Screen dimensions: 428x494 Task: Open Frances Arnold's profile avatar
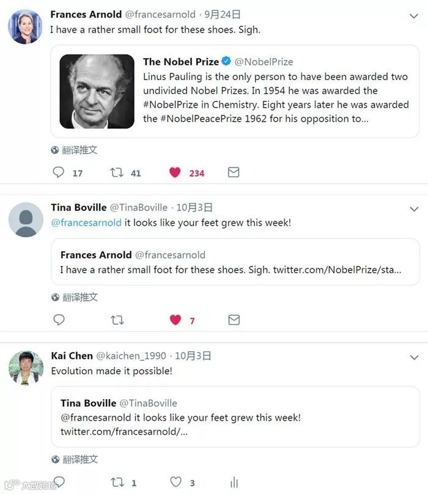coord(25,26)
